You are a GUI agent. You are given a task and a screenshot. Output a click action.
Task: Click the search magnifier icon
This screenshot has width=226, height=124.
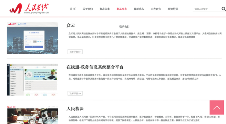tap(223, 9)
